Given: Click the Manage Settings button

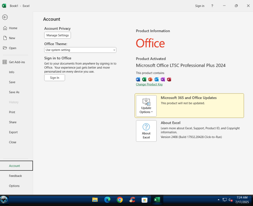Looking at the screenshot, I should pyautogui.click(x=58, y=35).
